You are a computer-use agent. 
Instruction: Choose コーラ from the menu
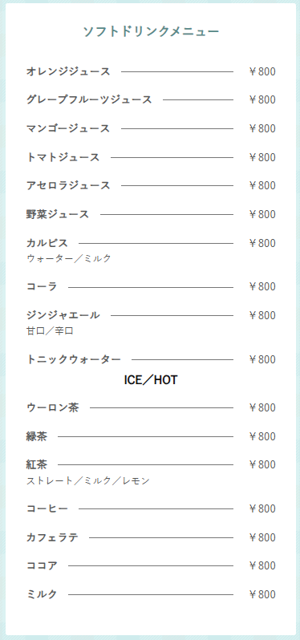coord(42,287)
